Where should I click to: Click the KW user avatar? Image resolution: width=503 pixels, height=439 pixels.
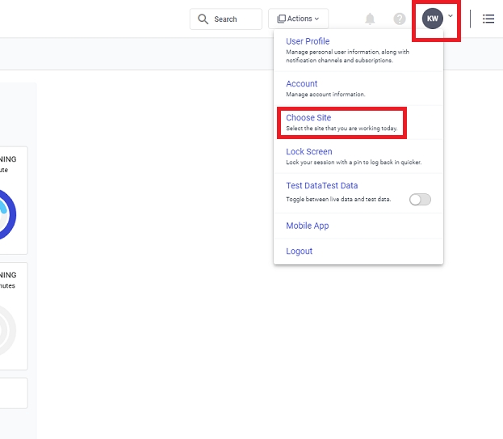pos(433,19)
